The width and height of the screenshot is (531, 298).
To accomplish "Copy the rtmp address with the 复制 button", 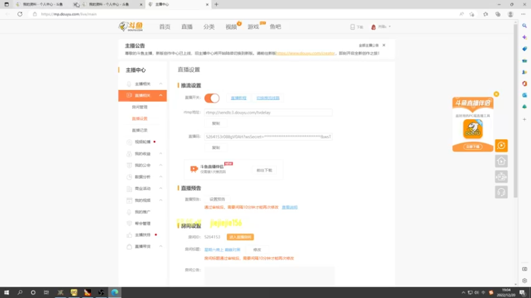I will tap(216, 123).
